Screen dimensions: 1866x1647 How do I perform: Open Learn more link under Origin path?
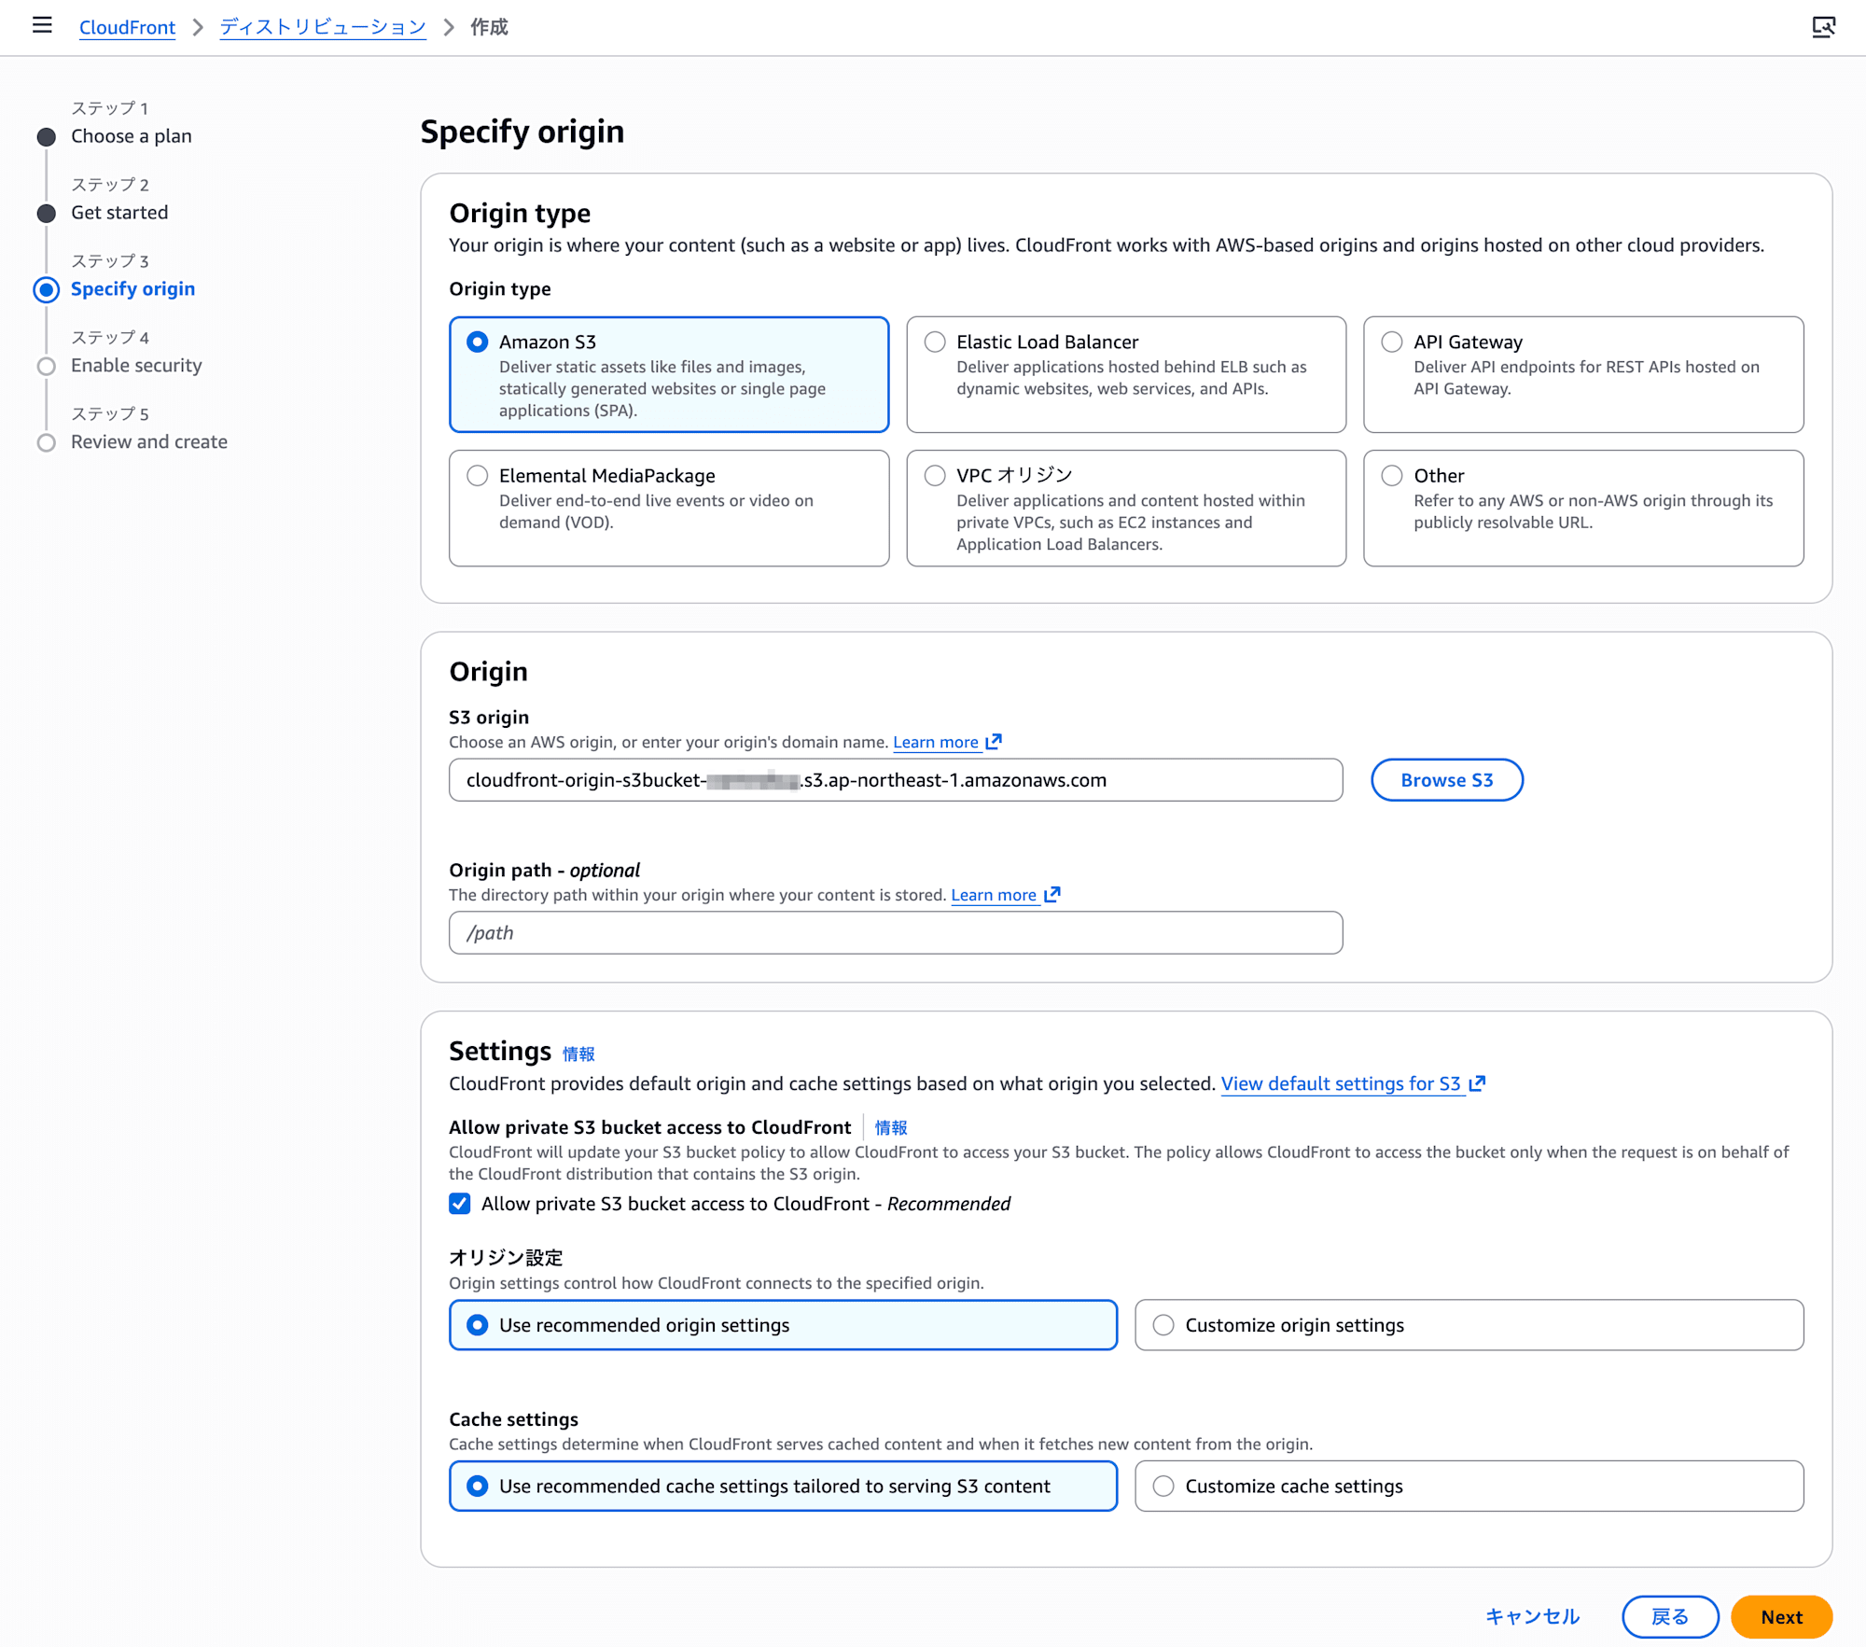(994, 895)
